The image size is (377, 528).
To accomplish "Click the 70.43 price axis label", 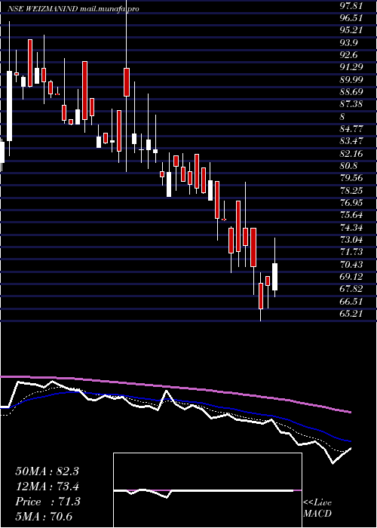I will point(351,265).
